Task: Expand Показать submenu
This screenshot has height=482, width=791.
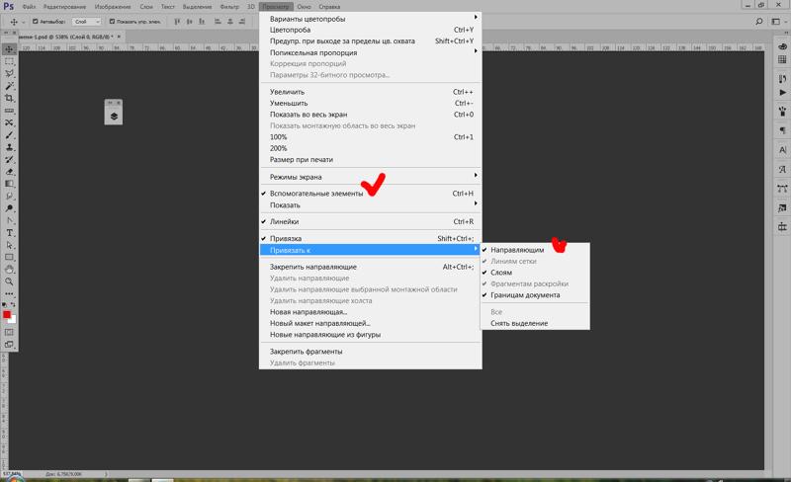Action: coord(370,205)
